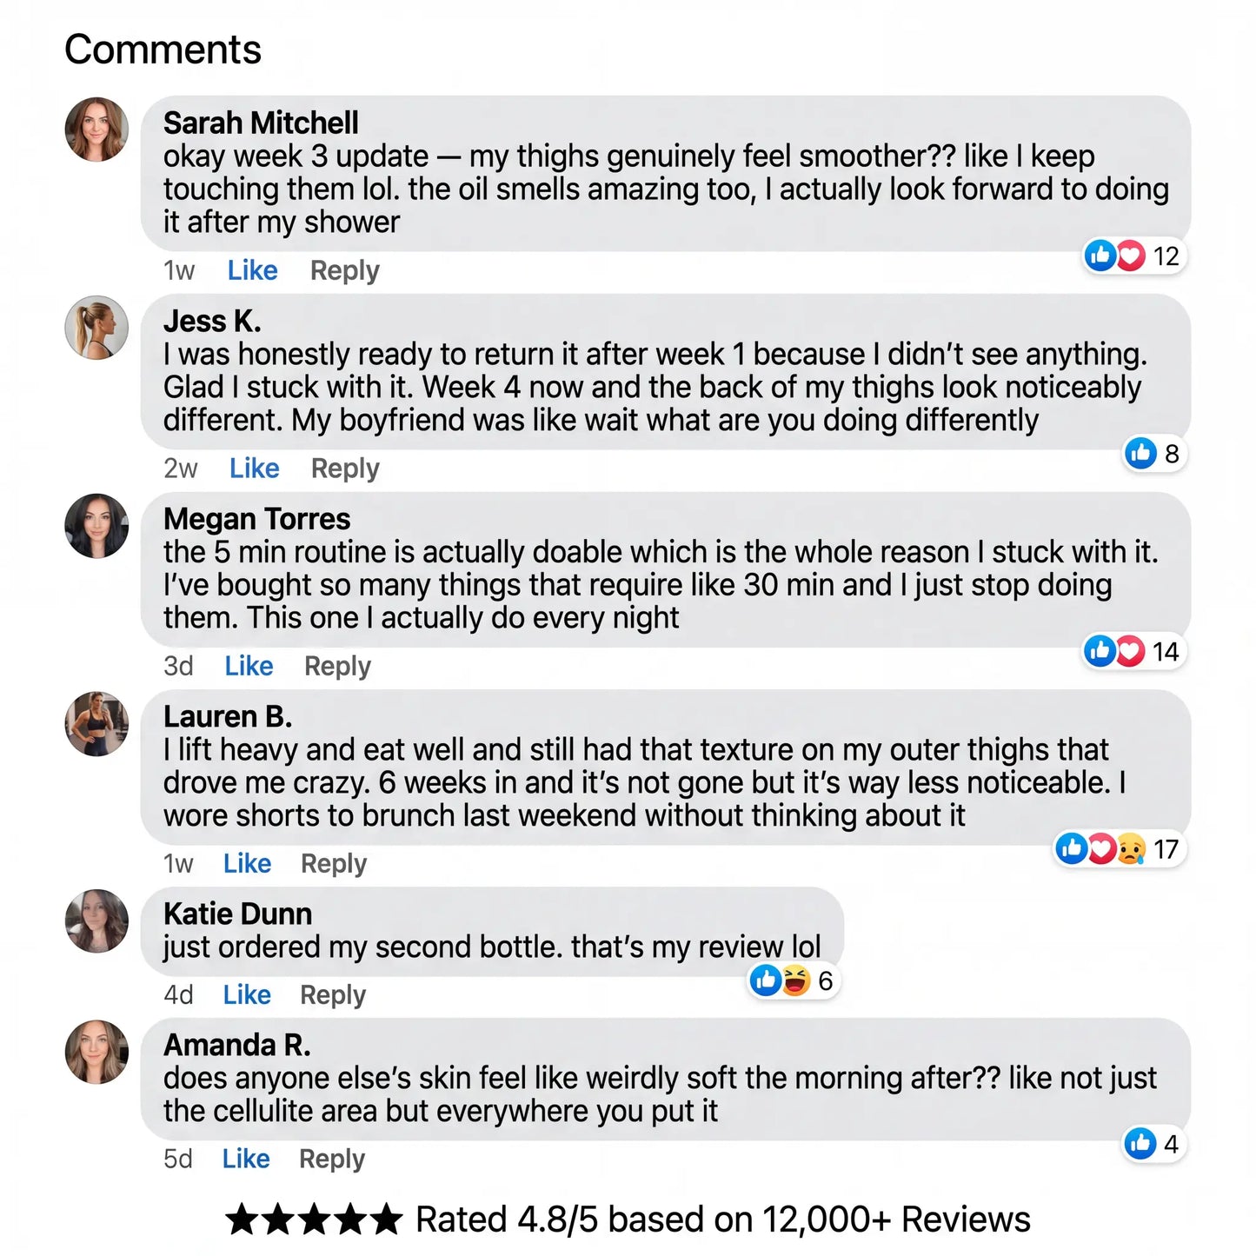Open Jess K.'s avatar photo
The width and height of the screenshot is (1256, 1256).
pos(96,328)
